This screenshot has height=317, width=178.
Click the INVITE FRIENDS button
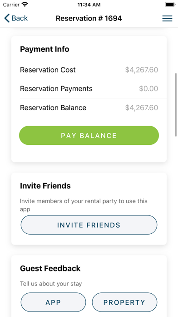tap(89, 225)
